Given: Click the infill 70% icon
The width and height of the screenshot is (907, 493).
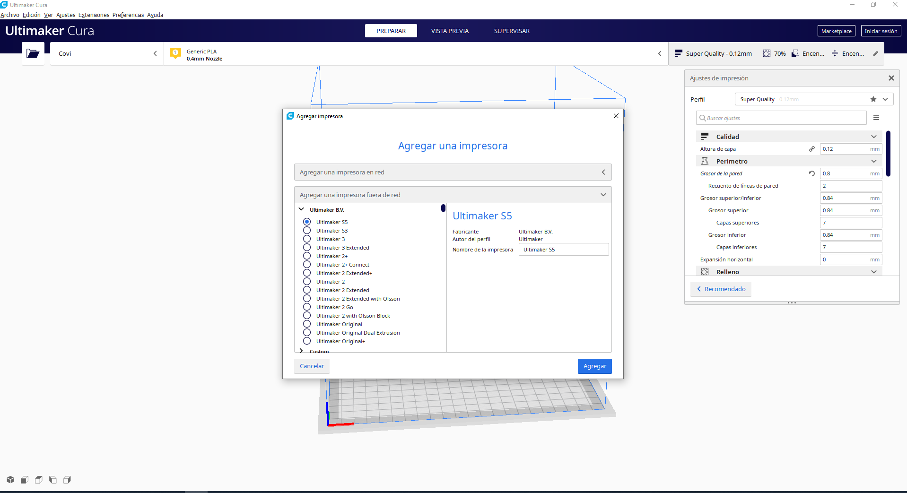Looking at the screenshot, I should point(767,53).
